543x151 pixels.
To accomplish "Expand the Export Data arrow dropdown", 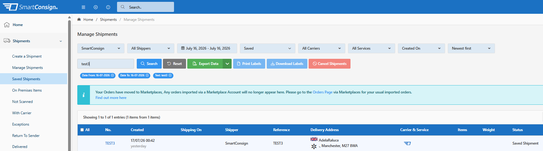I will click(227, 64).
